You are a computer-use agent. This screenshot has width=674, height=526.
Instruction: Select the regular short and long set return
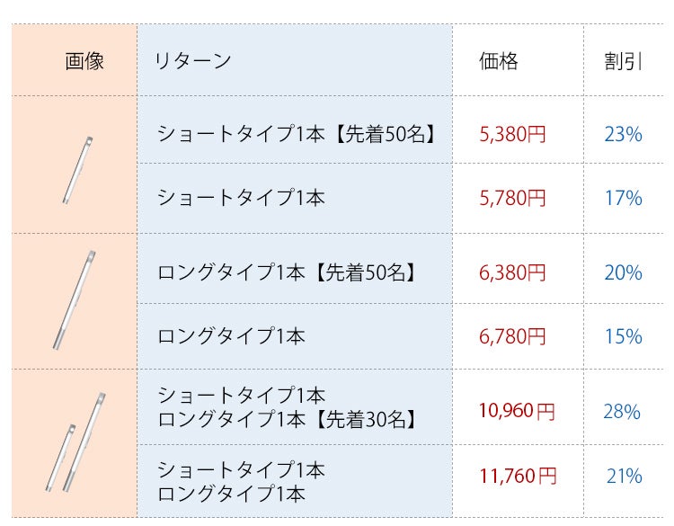pos(241,481)
